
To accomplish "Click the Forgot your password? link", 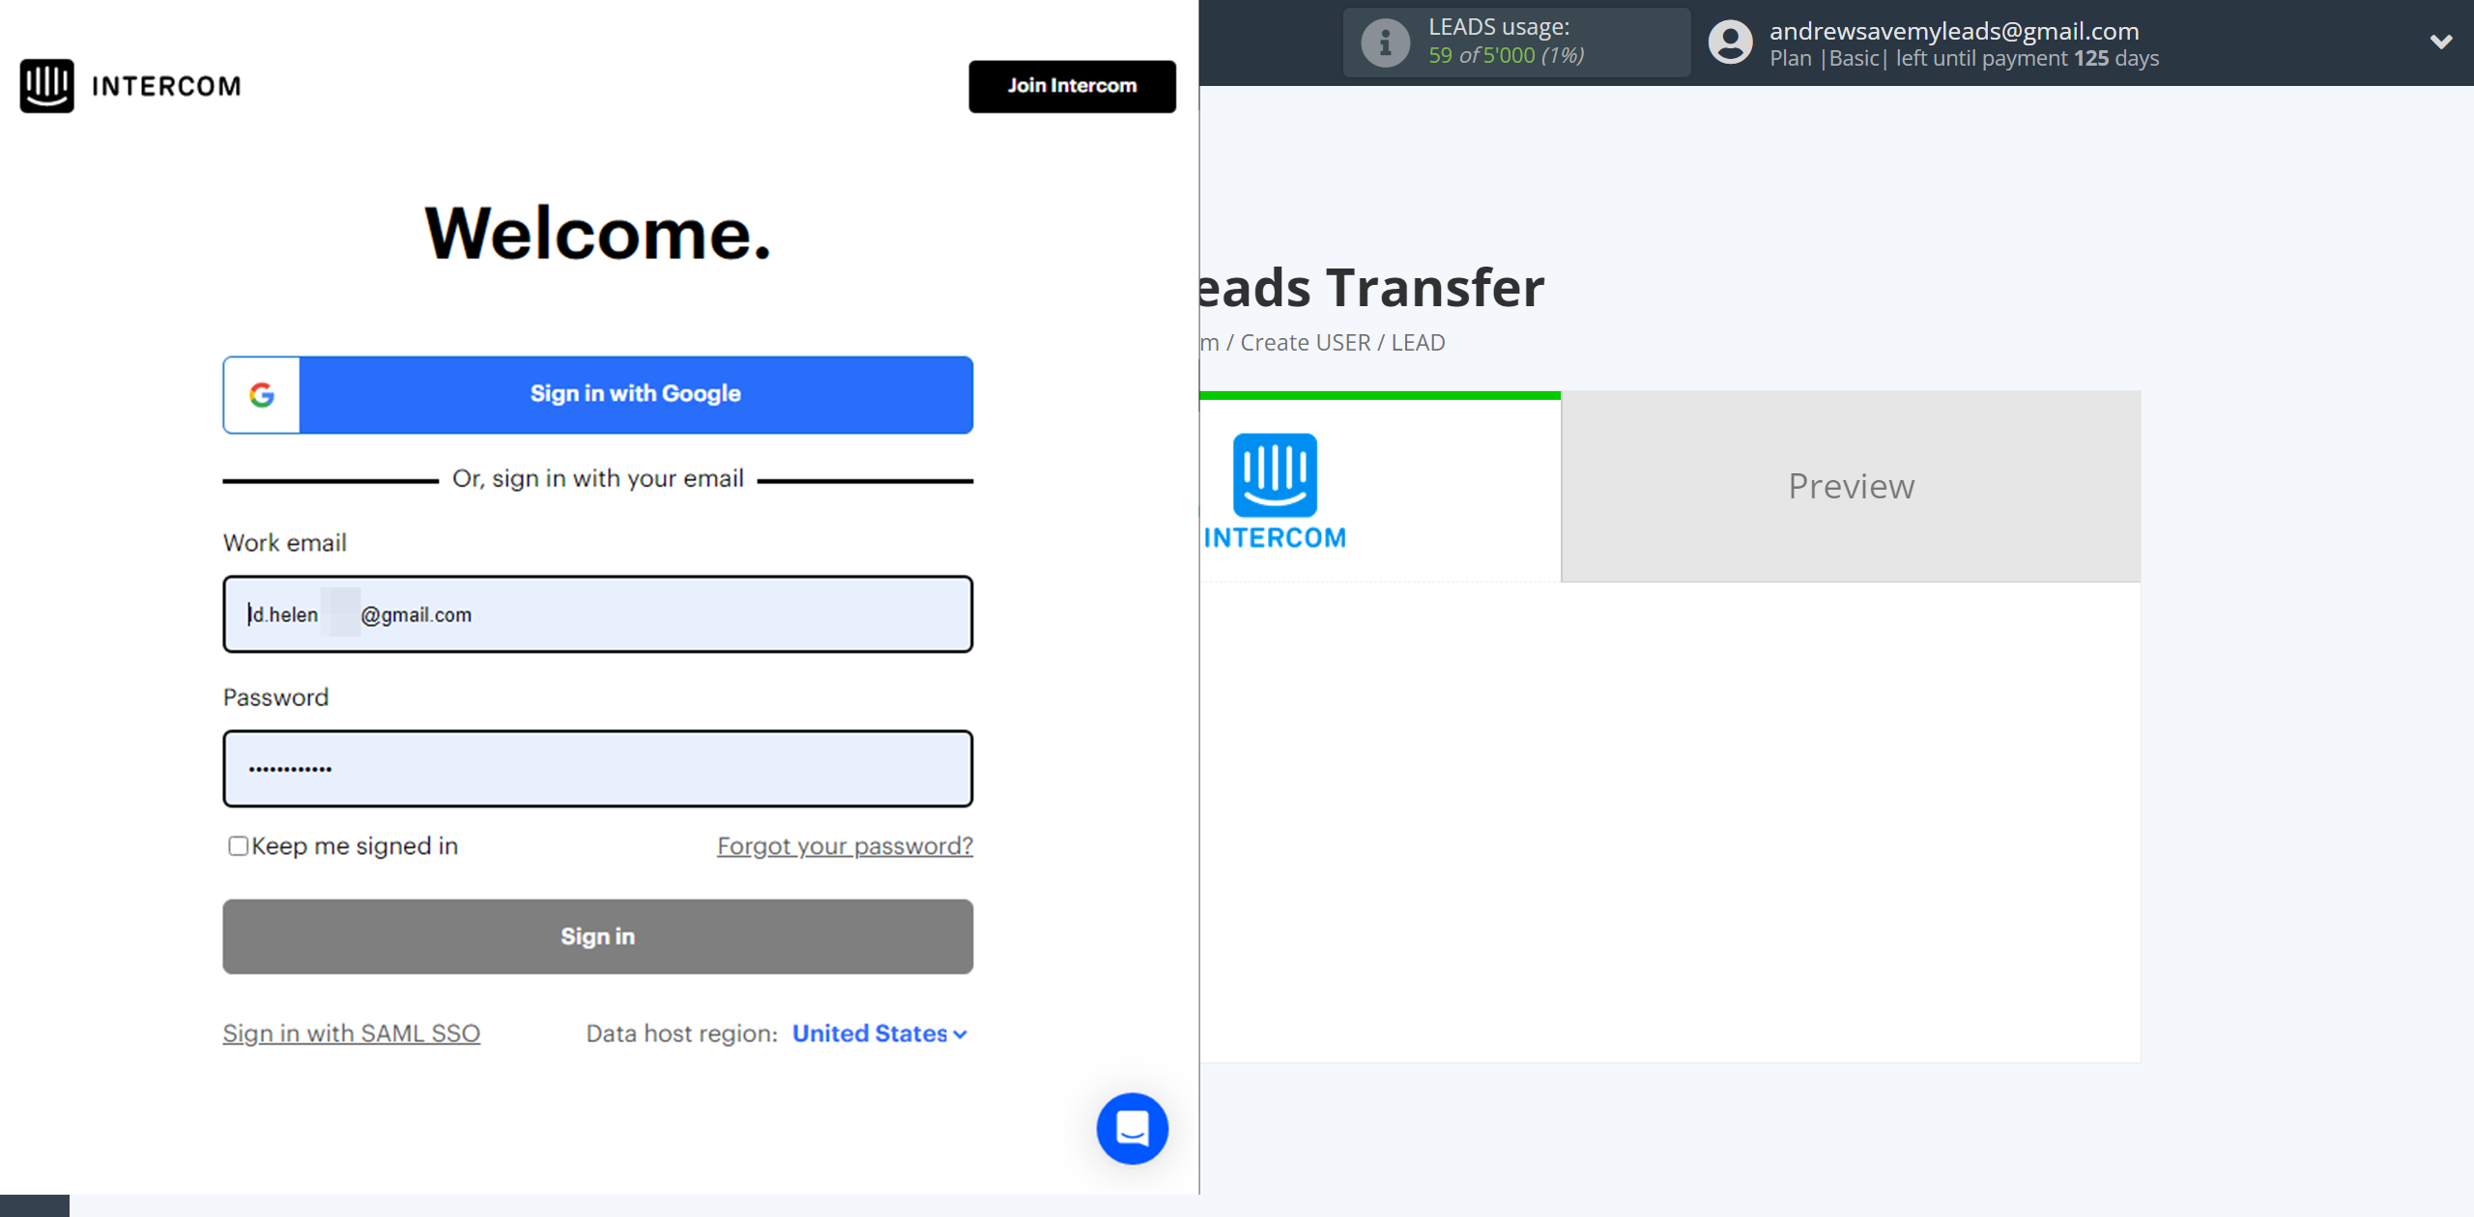I will (x=844, y=846).
